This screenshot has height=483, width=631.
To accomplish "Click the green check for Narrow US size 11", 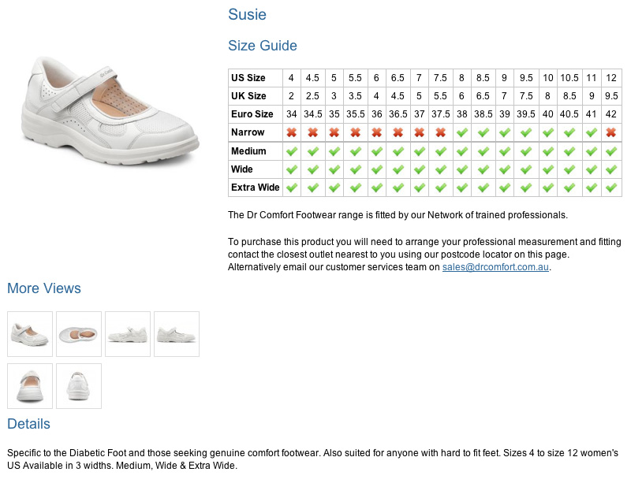I will 591,132.
